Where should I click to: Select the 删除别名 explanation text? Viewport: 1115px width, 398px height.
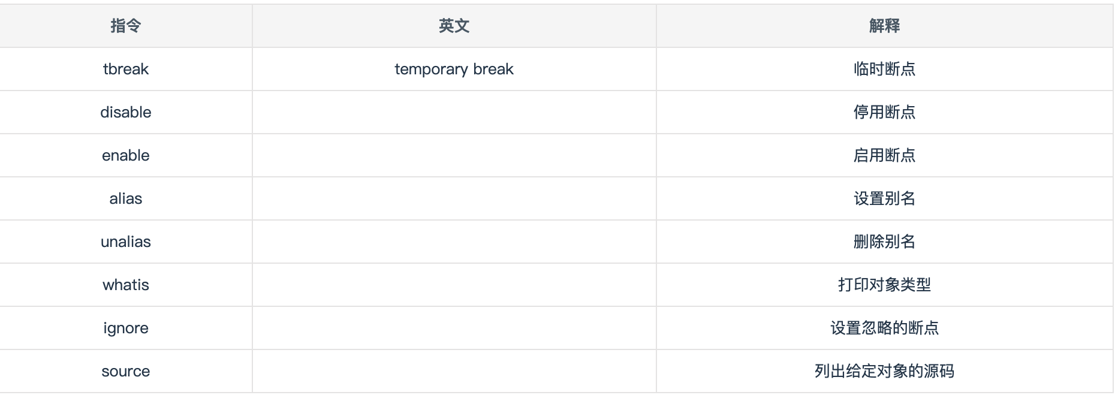884,242
